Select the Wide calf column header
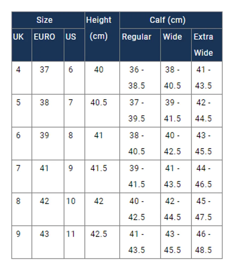 click(x=176, y=45)
